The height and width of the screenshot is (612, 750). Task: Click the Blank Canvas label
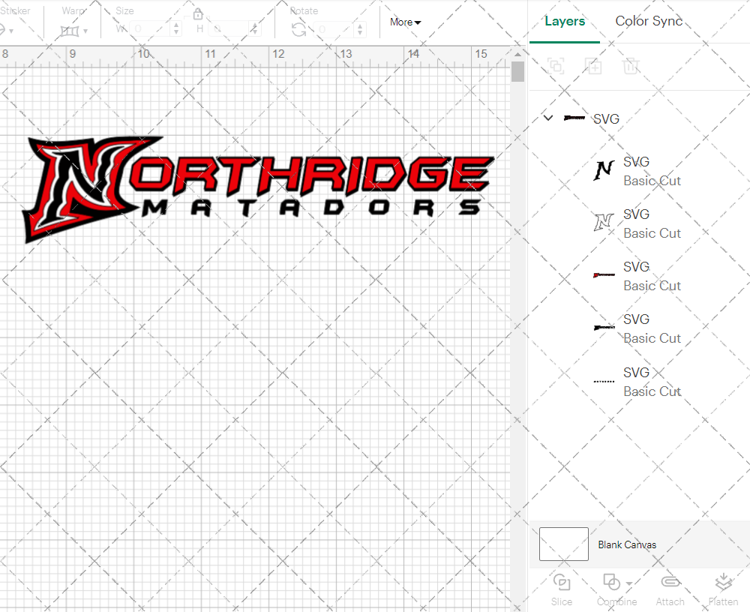[626, 544]
